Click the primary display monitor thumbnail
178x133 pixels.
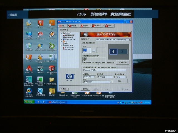[86, 50]
